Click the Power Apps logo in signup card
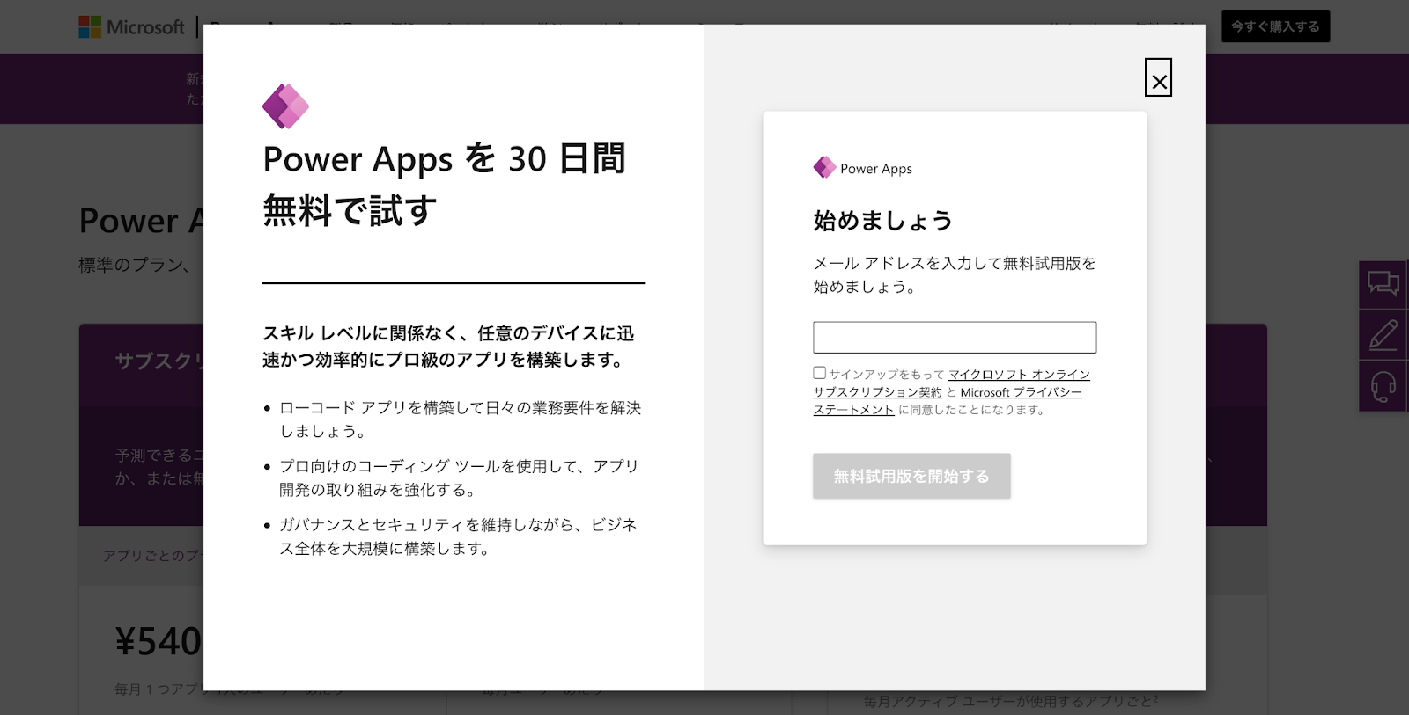This screenshot has height=715, width=1409. tap(863, 168)
